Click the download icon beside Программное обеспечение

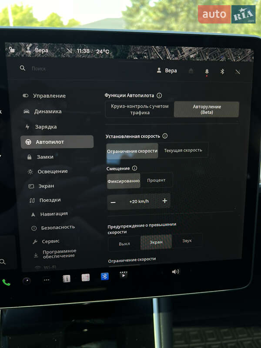36,255
